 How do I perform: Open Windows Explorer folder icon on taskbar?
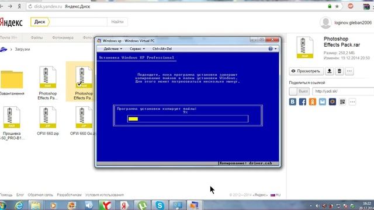point(36,205)
